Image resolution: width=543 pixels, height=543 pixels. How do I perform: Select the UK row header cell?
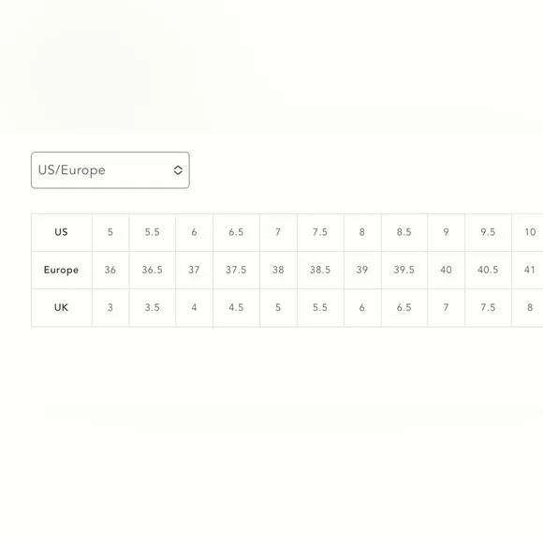62,307
